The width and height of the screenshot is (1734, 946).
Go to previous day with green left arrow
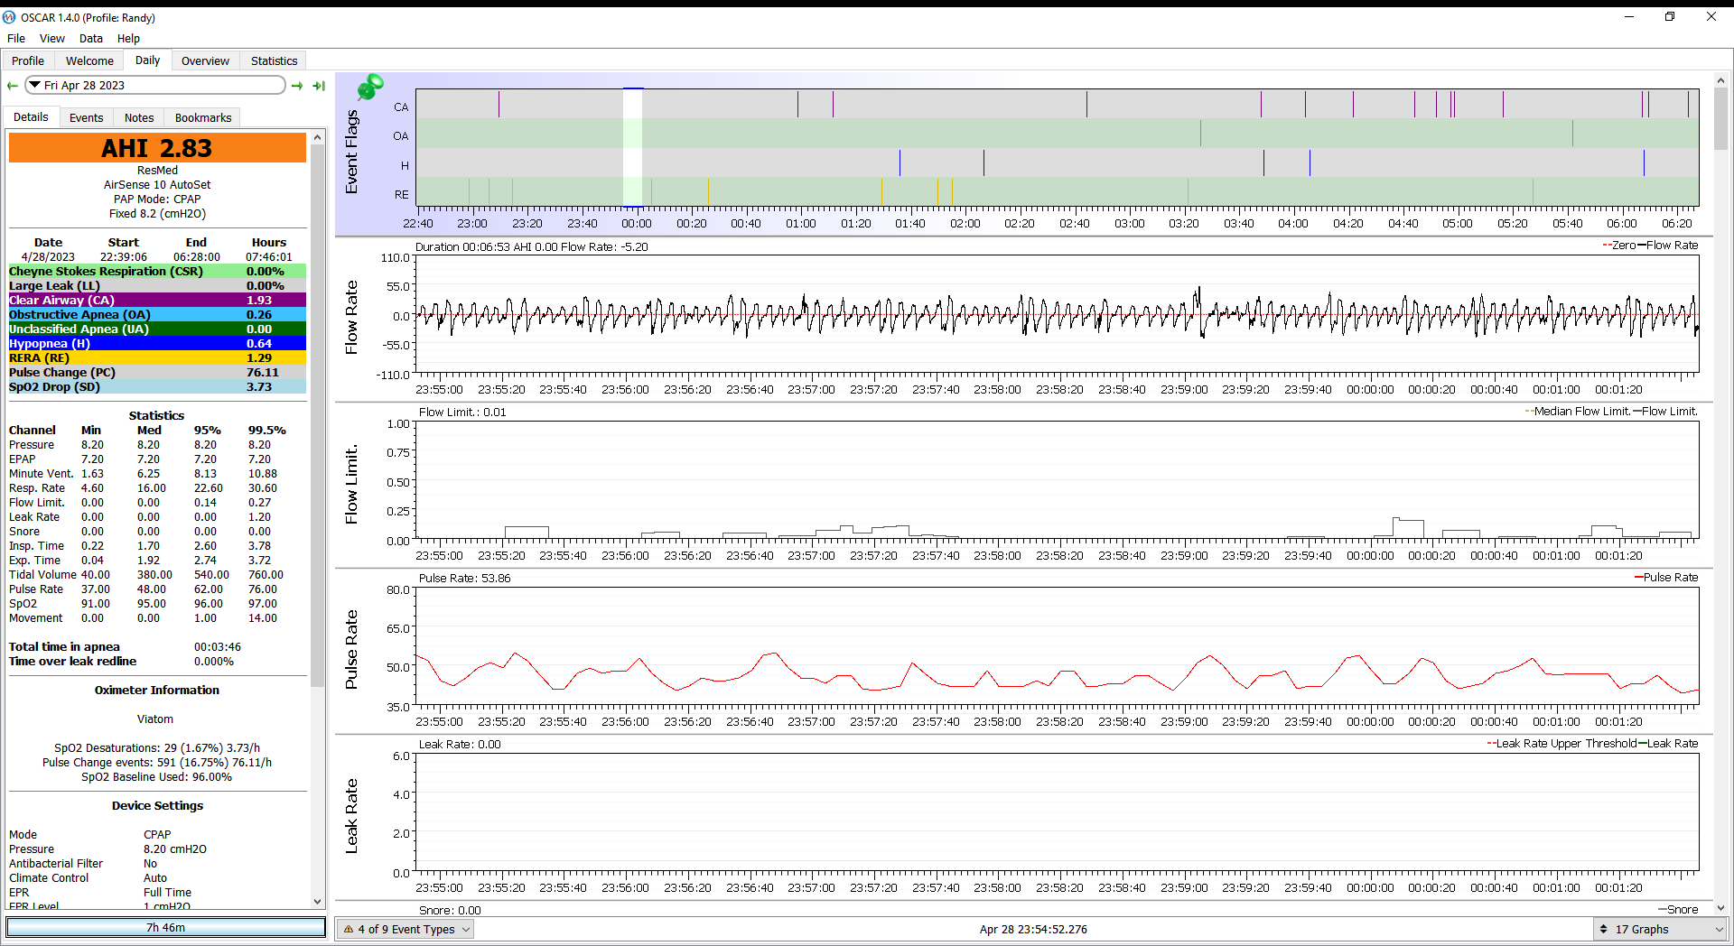(x=13, y=86)
